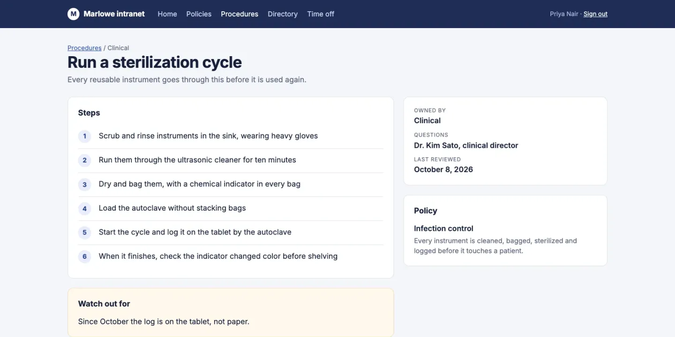Follow the Procedures breadcrumb link
The width and height of the screenshot is (675, 337).
[84, 48]
